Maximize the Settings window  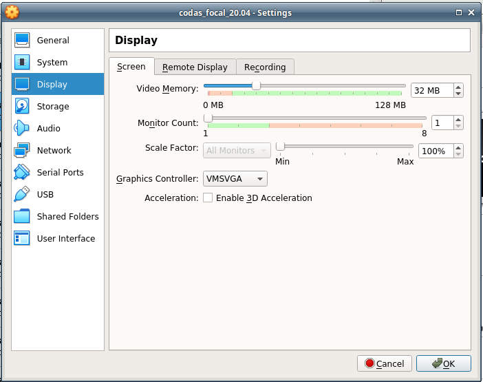(459, 12)
